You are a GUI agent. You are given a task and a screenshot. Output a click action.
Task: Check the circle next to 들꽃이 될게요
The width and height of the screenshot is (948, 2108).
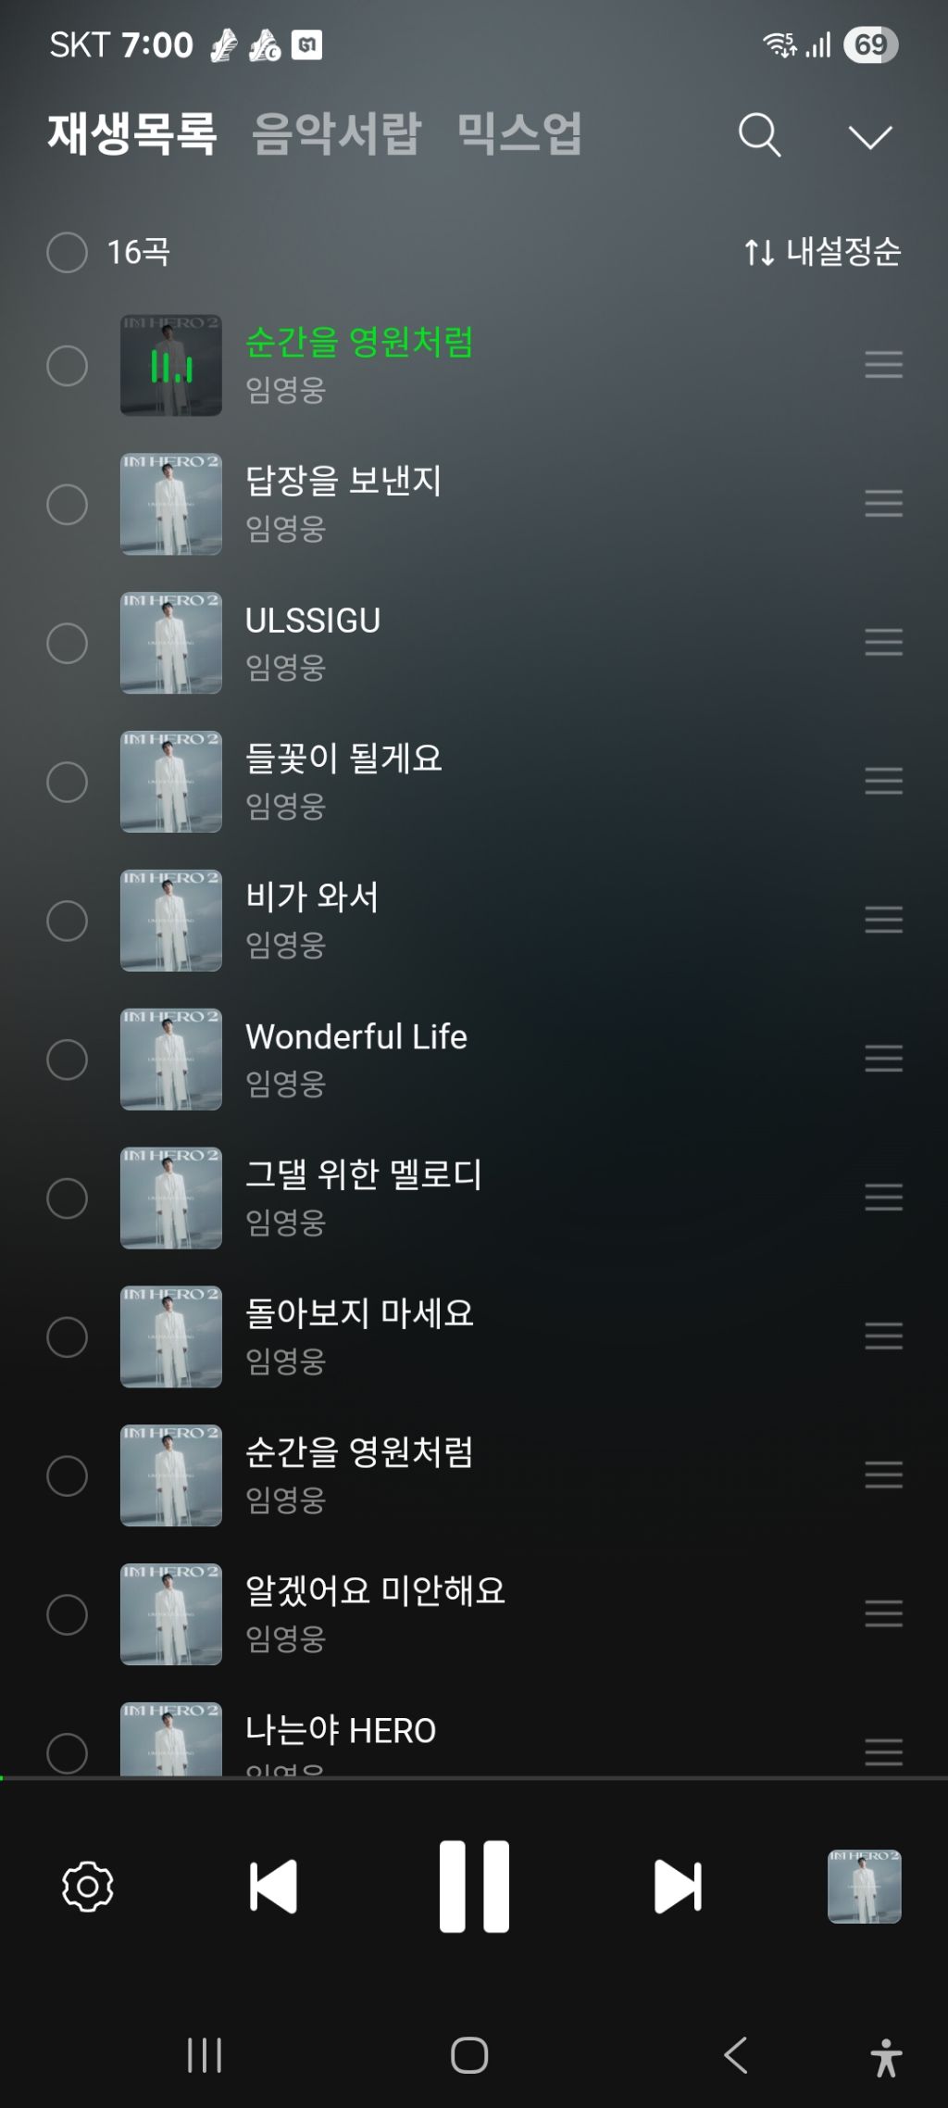point(67,782)
